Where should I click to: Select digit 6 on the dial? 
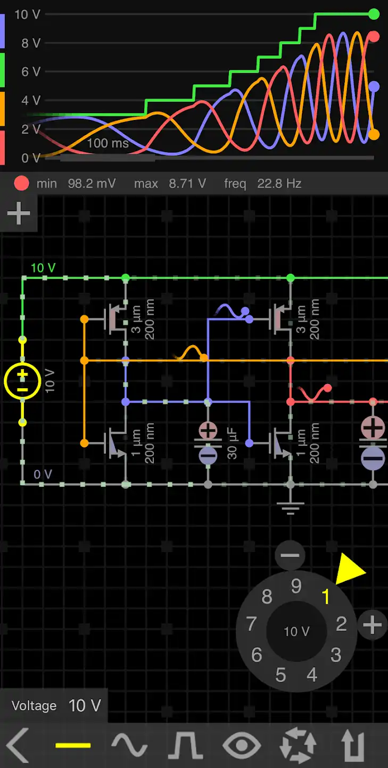point(257,654)
